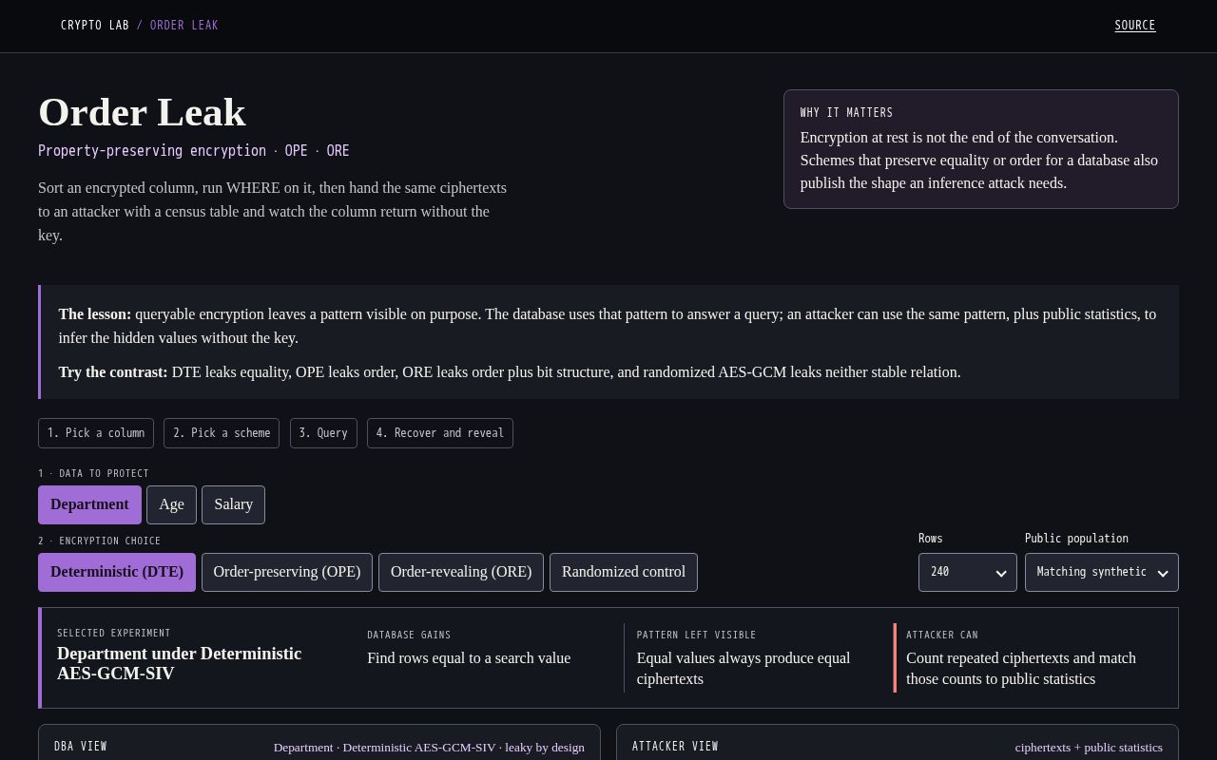This screenshot has width=1217, height=760.
Task: Click the "SELECTED EXPERIMENT" label
Action: click(114, 633)
